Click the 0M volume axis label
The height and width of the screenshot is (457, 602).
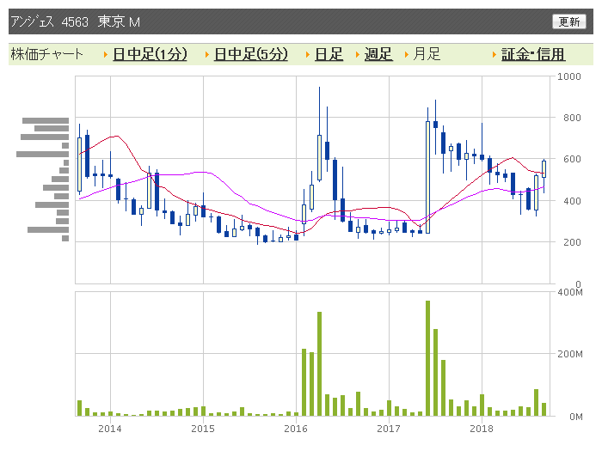click(x=576, y=417)
